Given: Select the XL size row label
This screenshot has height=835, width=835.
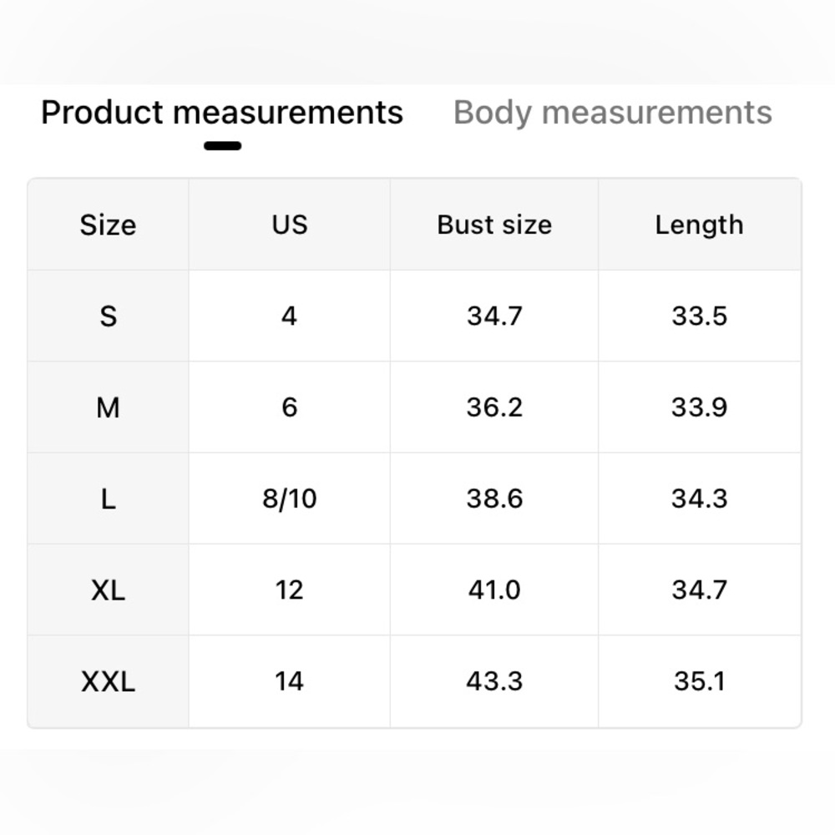Looking at the screenshot, I should [x=108, y=590].
